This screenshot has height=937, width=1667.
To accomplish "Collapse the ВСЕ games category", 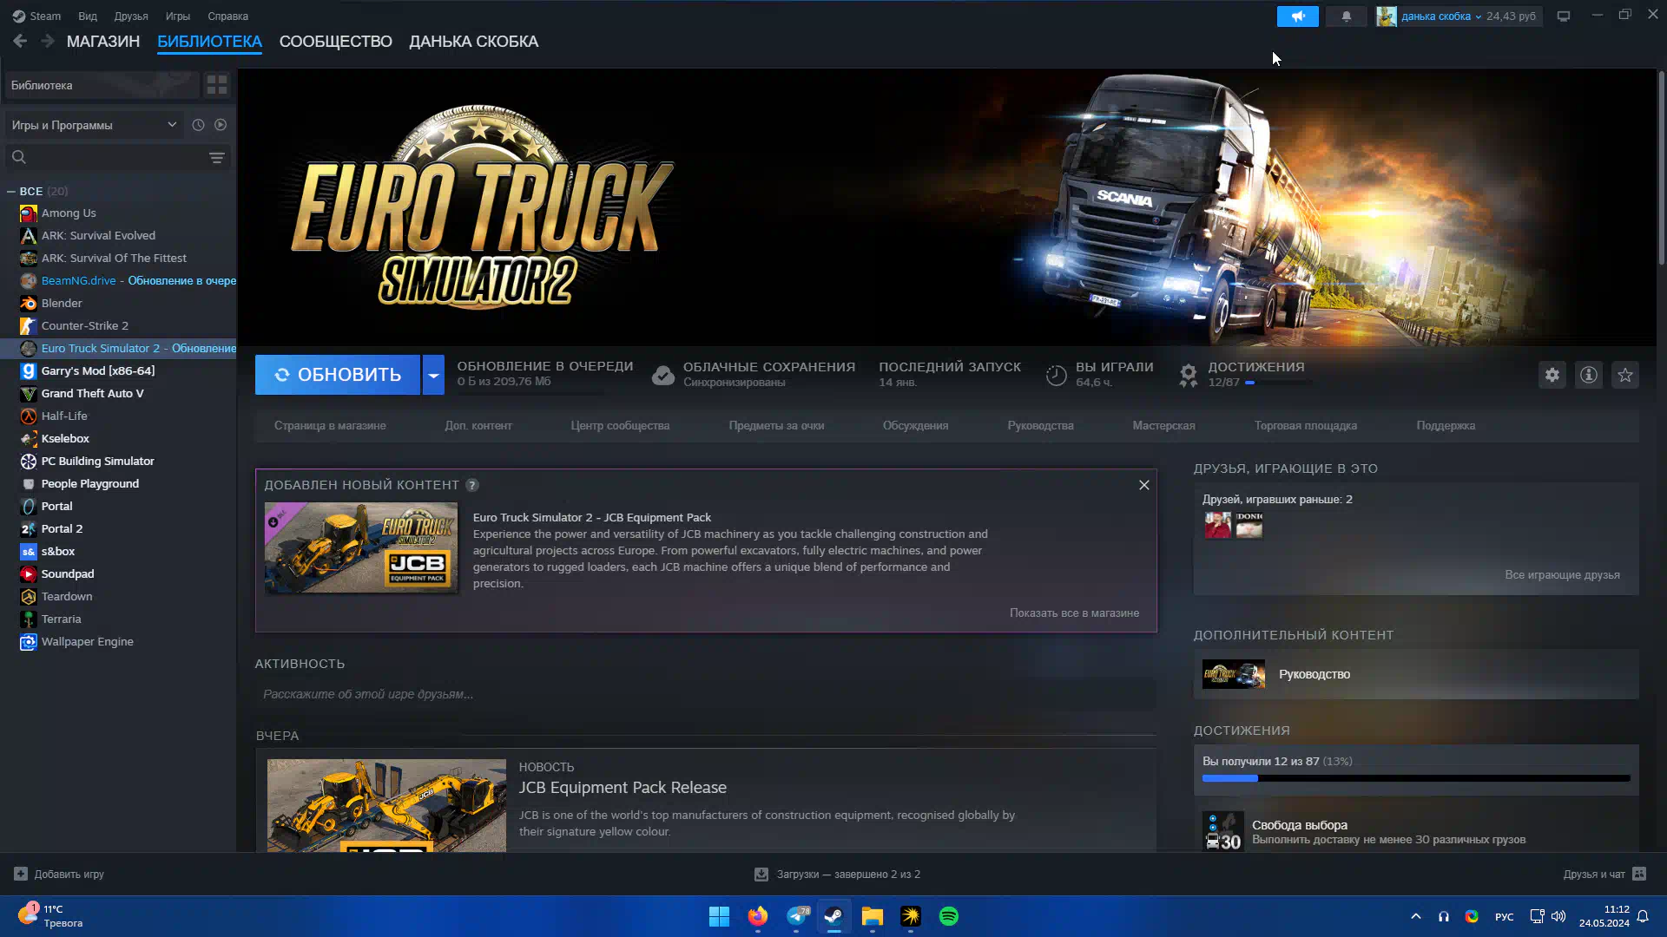I will [11, 191].
